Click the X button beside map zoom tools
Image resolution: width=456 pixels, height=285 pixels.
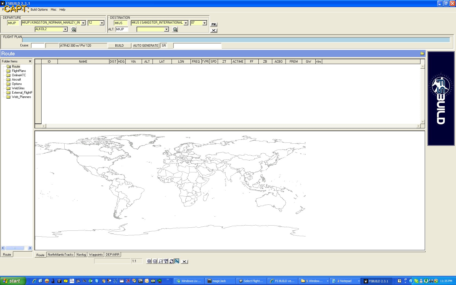point(185,261)
